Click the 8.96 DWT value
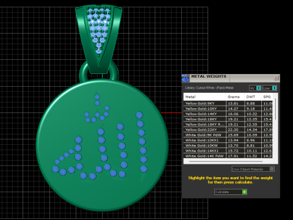The image size is (293, 220). tap(251, 140)
